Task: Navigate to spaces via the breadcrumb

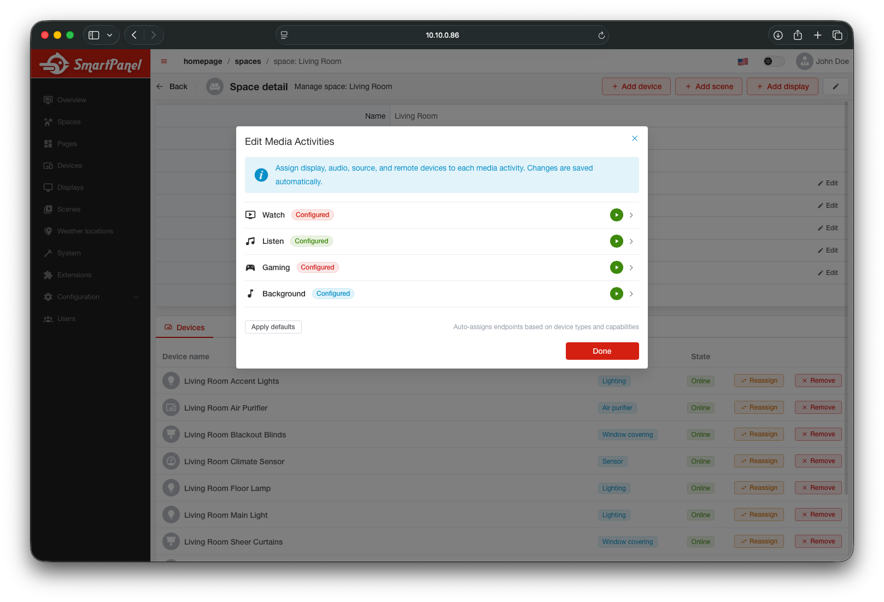Action: (x=248, y=61)
